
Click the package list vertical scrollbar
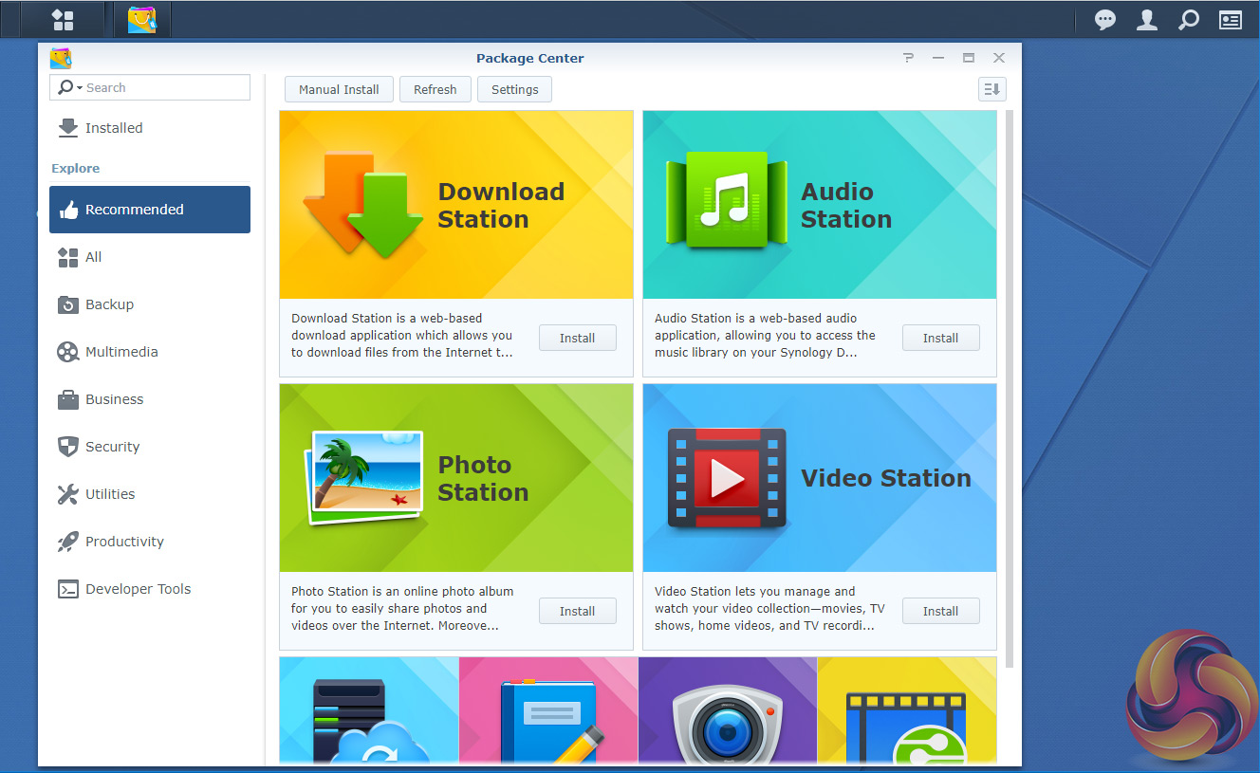point(1009,379)
